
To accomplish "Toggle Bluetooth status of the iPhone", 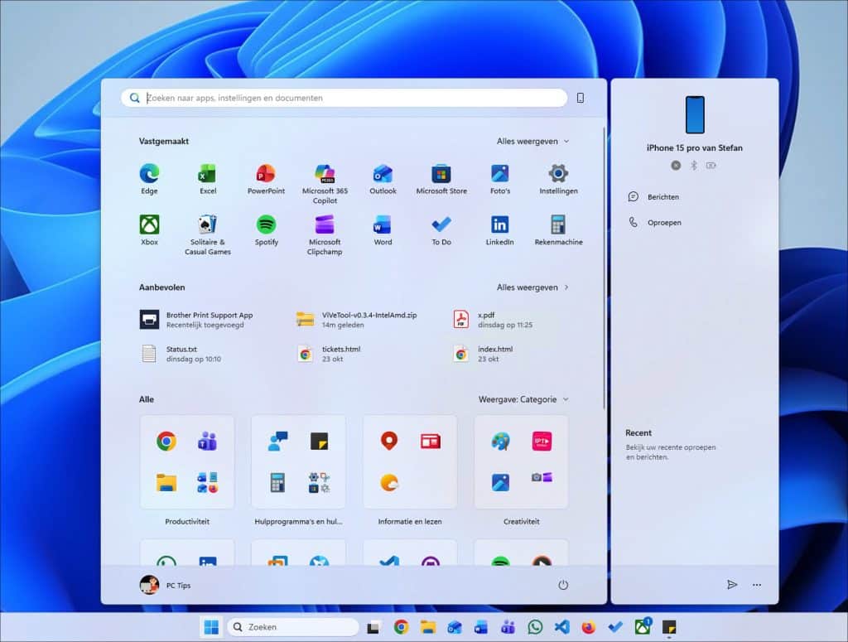I will (694, 165).
